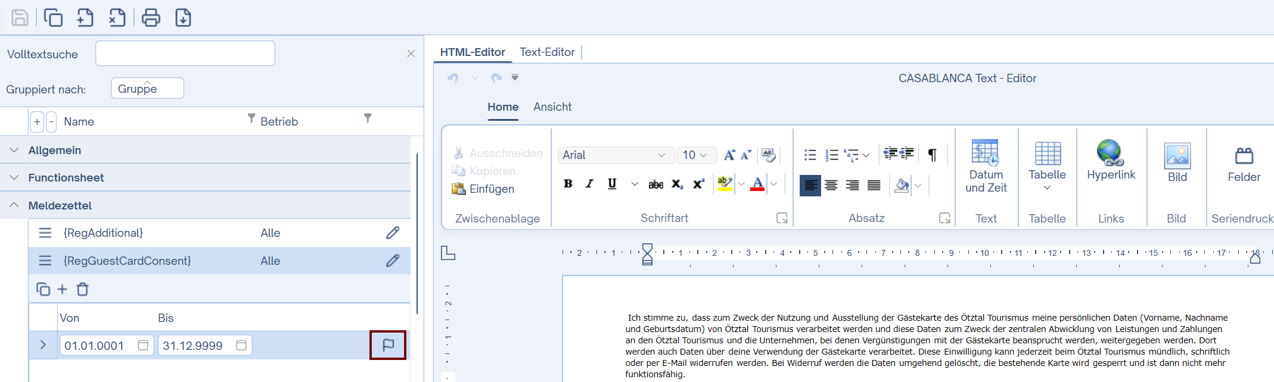Open the calendar for the Von date

(143, 345)
